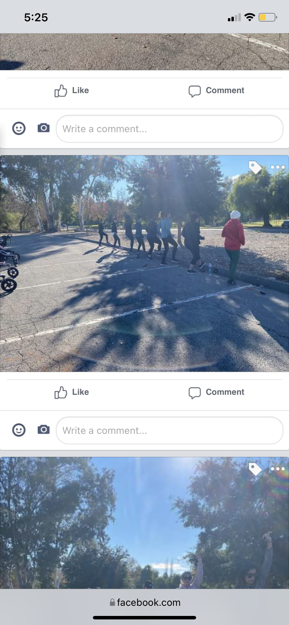
Task: Tag people in the trees and sky photo
Action: pyautogui.click(x=255, y=469)
